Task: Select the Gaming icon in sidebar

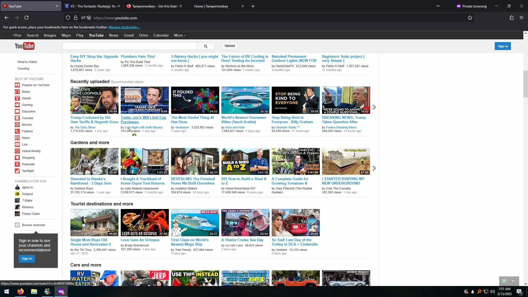Action: (x=17, y=105)
